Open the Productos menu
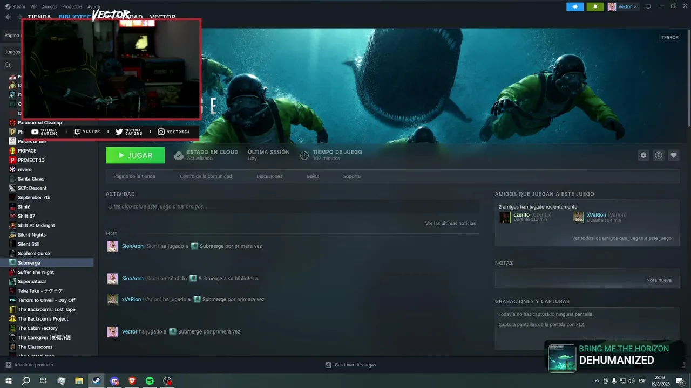The height and width of the screenshot is (388, 691). [x=72, y=6]
